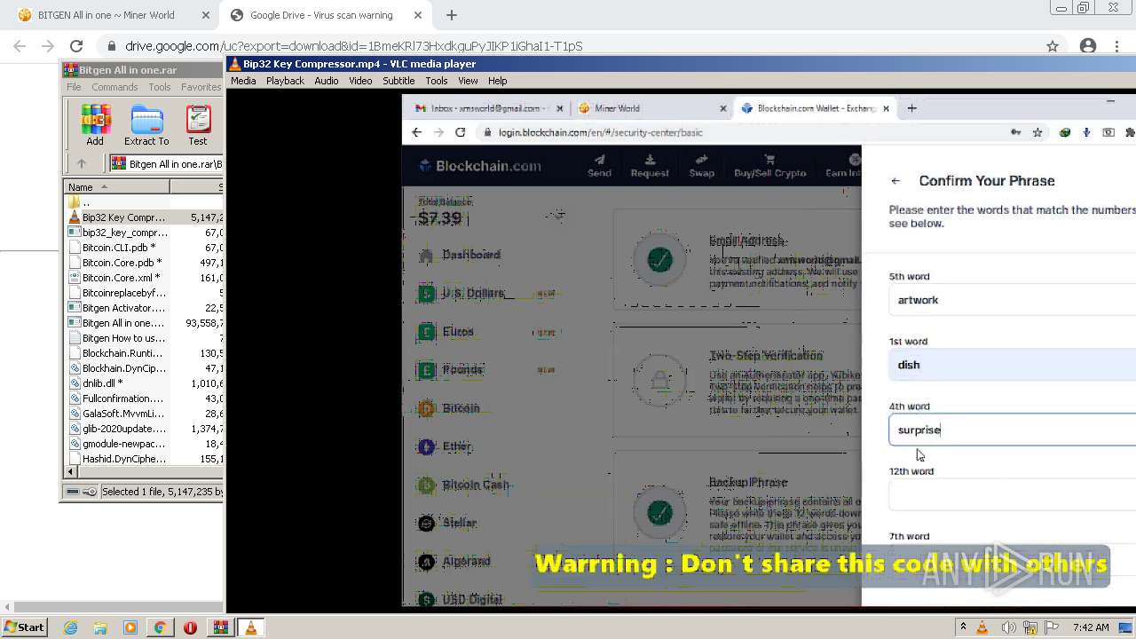Reload the current Chrome page

(76, 46)
